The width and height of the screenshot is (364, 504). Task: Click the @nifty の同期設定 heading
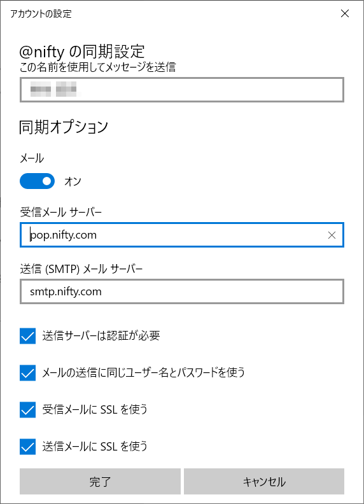pyautogui.click(x=82, y=52)
